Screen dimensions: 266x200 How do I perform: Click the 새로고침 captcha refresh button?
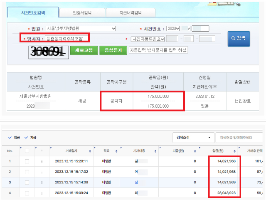click(84, 50)
